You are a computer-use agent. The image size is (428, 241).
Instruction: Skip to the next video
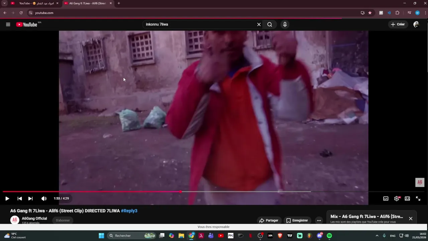click(30, 198)
